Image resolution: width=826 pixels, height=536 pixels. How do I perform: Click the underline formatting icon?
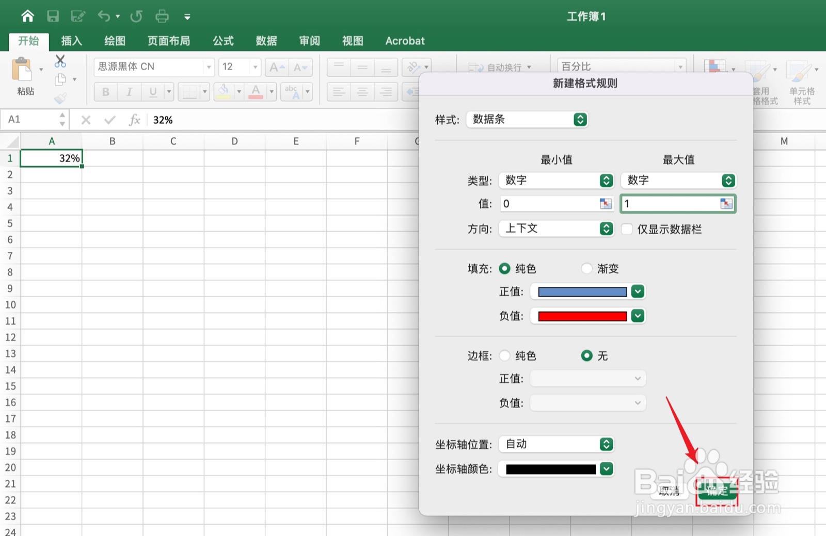pyautogui.click(x=152, y=92)
